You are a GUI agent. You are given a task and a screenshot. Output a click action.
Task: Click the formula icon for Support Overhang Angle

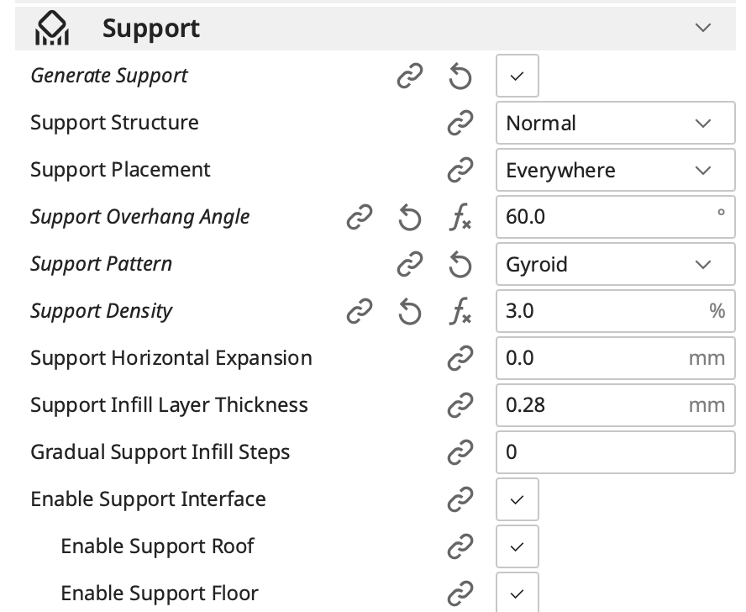click(x=460, y=218)
